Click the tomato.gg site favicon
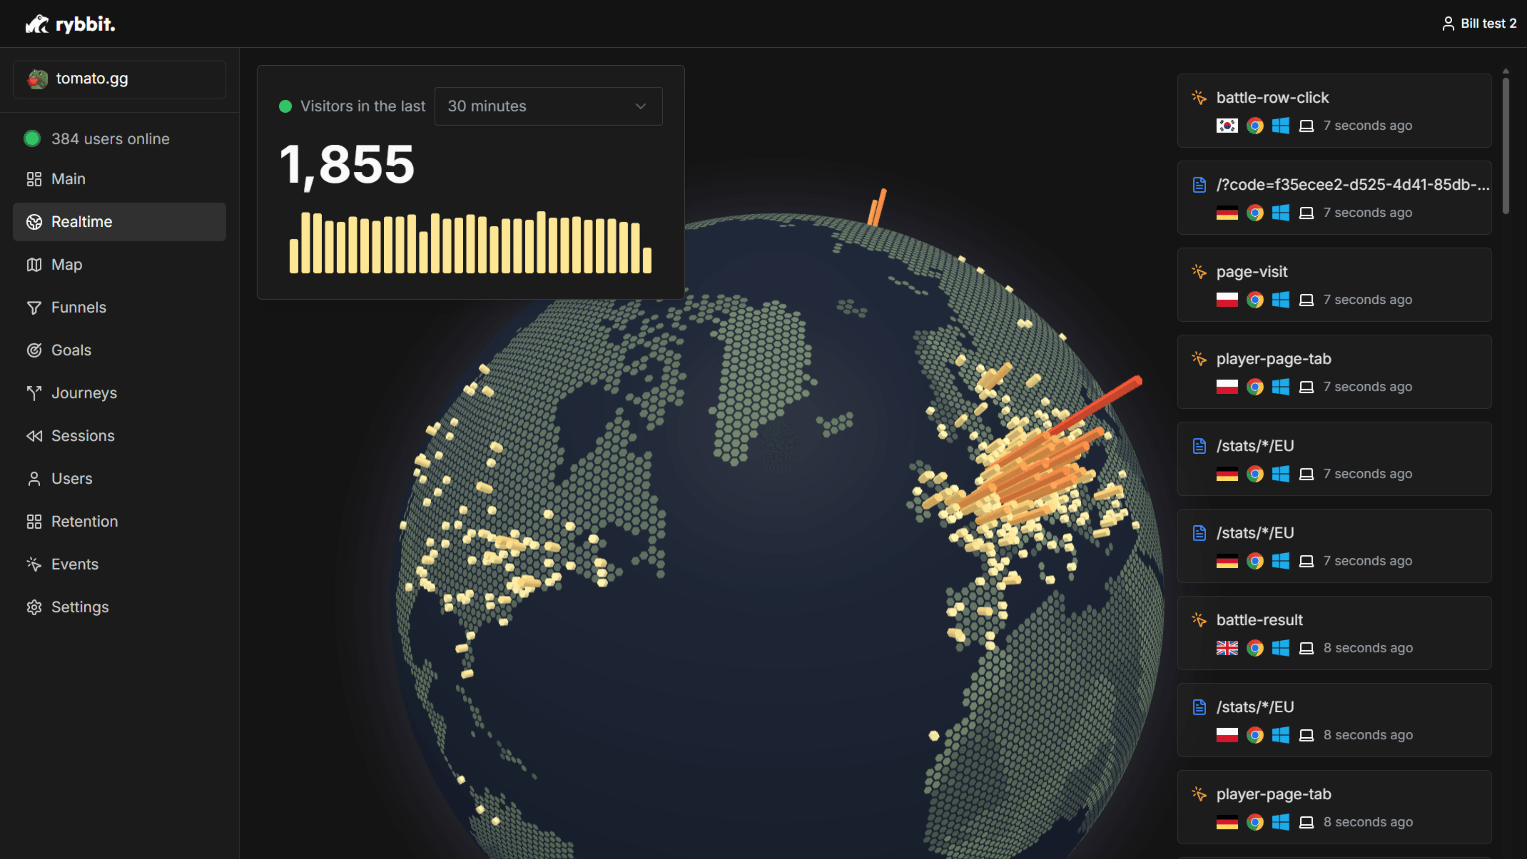 click(x=37, y=79)
